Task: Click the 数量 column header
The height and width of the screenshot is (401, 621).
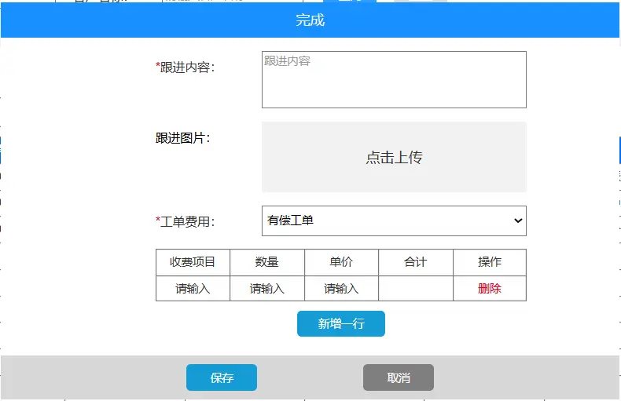Action: click(266, 262)
